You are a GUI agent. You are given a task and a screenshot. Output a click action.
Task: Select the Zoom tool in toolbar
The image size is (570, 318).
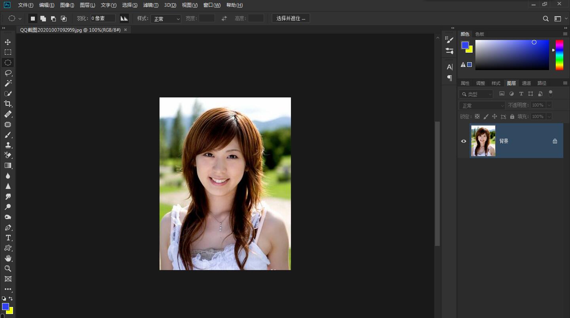(8, 268)
